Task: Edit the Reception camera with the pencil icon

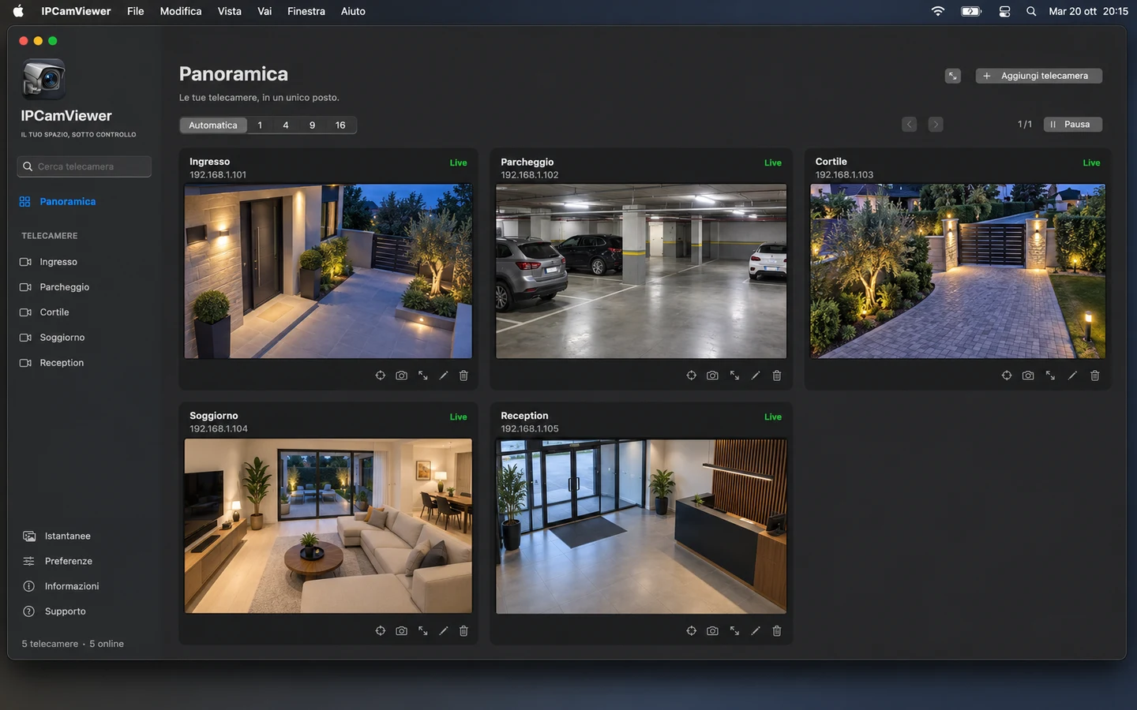Action: tap(755, 630)
